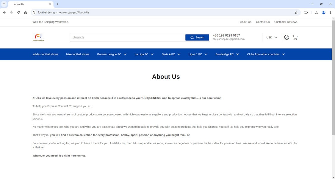View site information icon in address bar
The height and width of the screenshot is (179, 335).
point(34,12)
